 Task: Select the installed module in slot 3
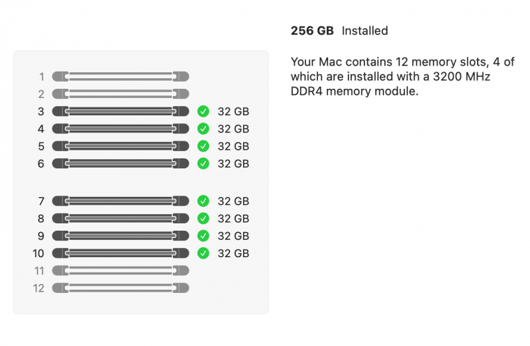(121, 111)
